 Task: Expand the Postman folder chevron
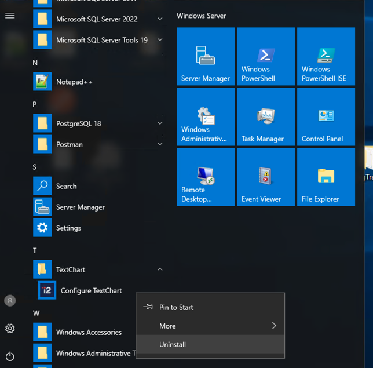(x=160, y=144)
